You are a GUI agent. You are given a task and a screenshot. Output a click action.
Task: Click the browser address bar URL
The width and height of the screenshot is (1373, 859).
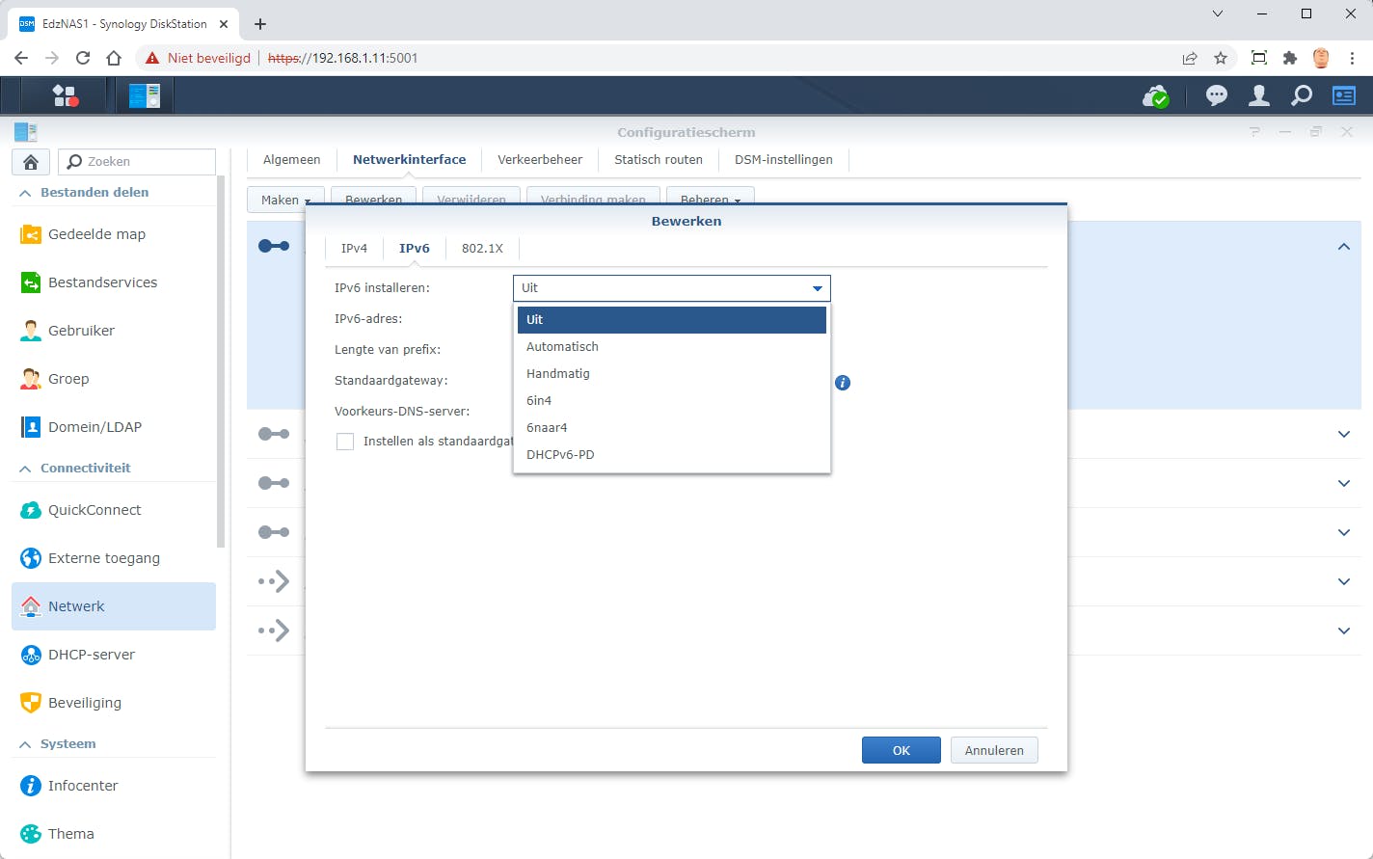342,58
